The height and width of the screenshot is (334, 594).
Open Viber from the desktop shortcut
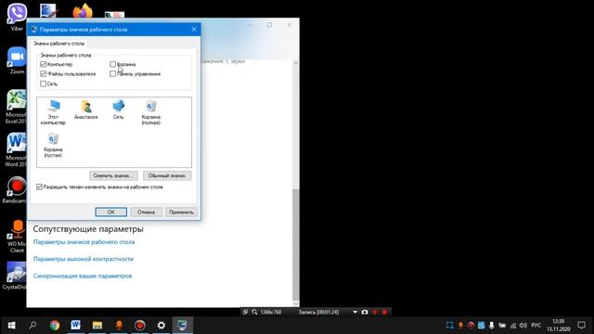[17, 17]
